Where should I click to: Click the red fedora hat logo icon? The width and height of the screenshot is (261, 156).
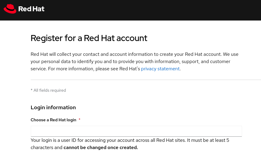pos(10,9)
